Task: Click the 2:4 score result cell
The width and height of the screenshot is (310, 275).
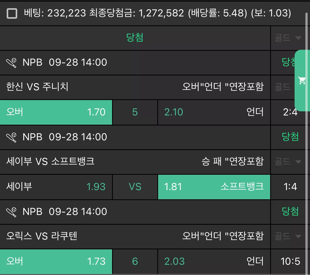Action: pos(290,112)
